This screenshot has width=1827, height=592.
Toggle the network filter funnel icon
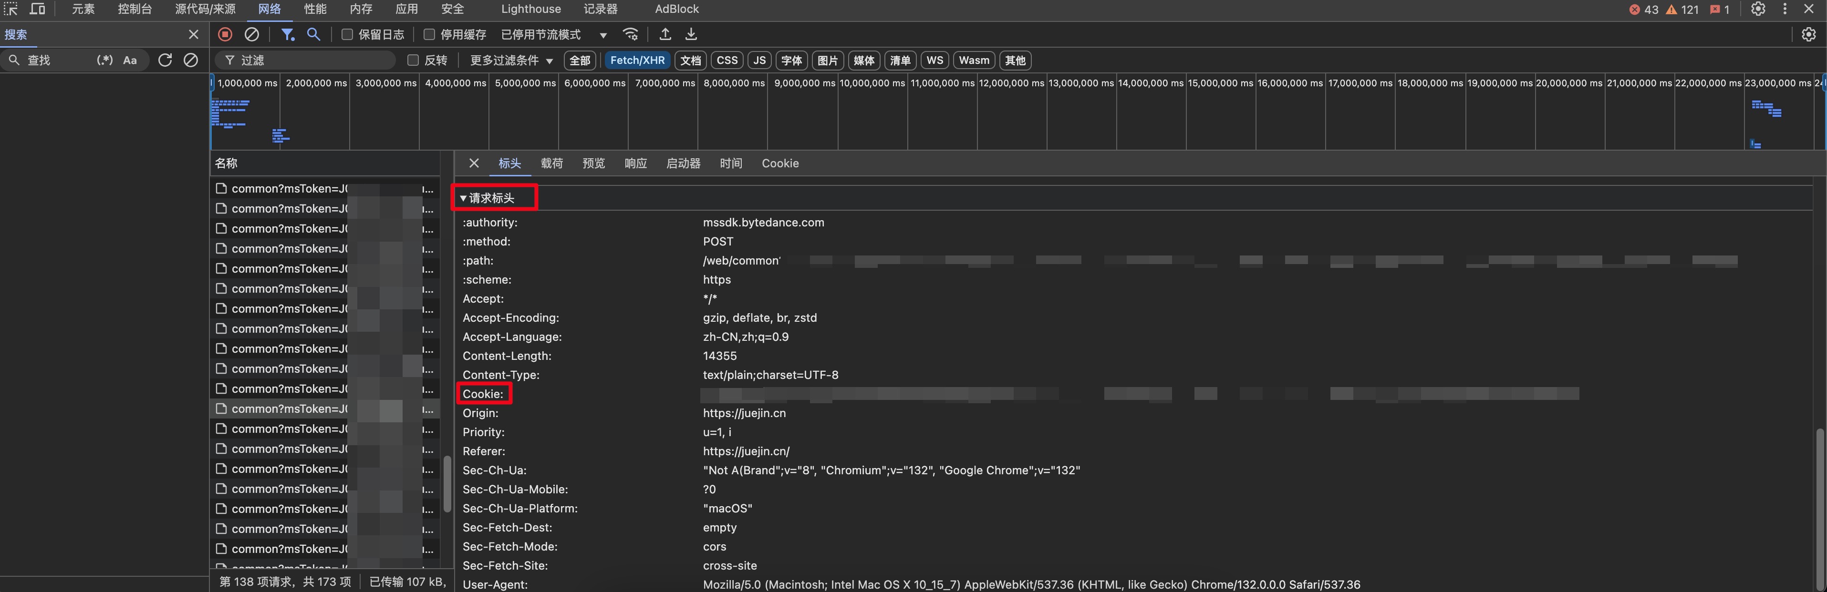pos(287,34)
